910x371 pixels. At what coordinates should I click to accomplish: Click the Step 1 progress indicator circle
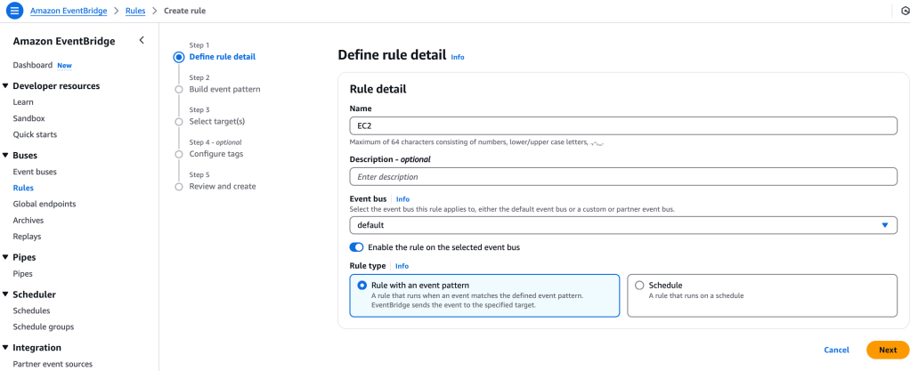(x=179, y=57)
